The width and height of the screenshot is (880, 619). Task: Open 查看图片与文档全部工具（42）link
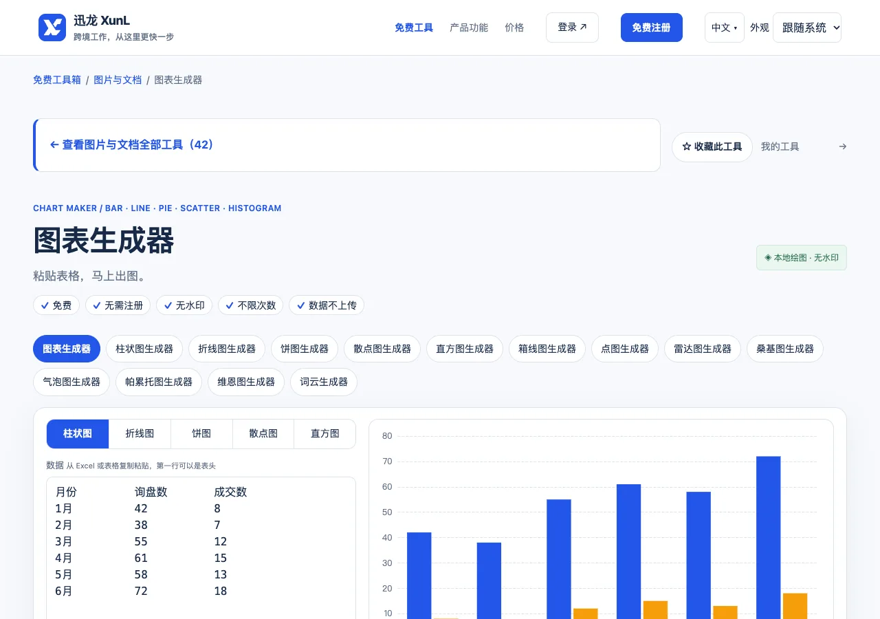click(x=132, y=144)
